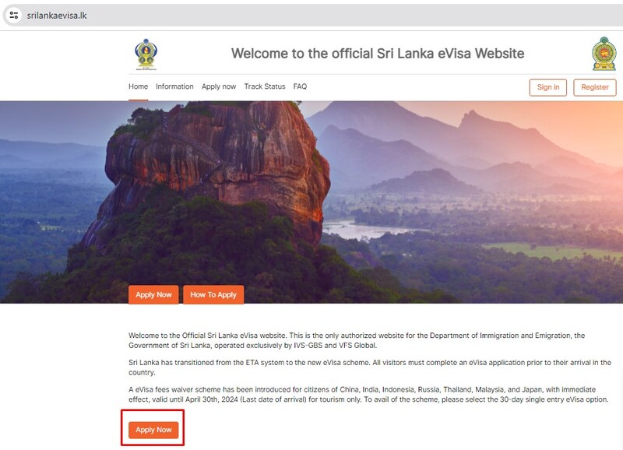This screenshot has height=450, width=623.
Task: Click the mountain landscape area of banner
Action: (x=469, y=159)
